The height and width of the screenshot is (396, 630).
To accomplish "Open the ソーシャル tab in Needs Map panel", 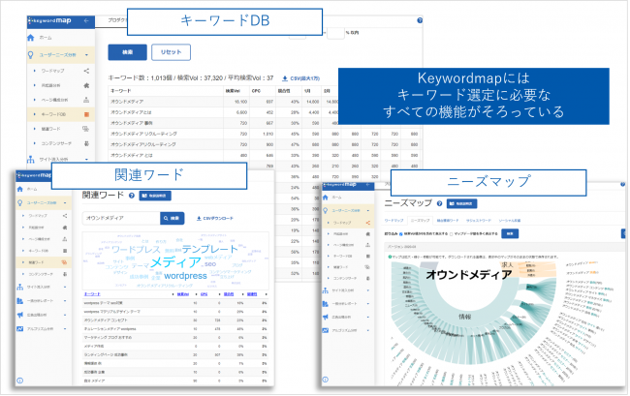I will pos(510,220).
